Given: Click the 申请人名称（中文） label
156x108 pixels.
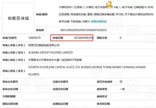Looking at the screenshot, I should [14, 45].
